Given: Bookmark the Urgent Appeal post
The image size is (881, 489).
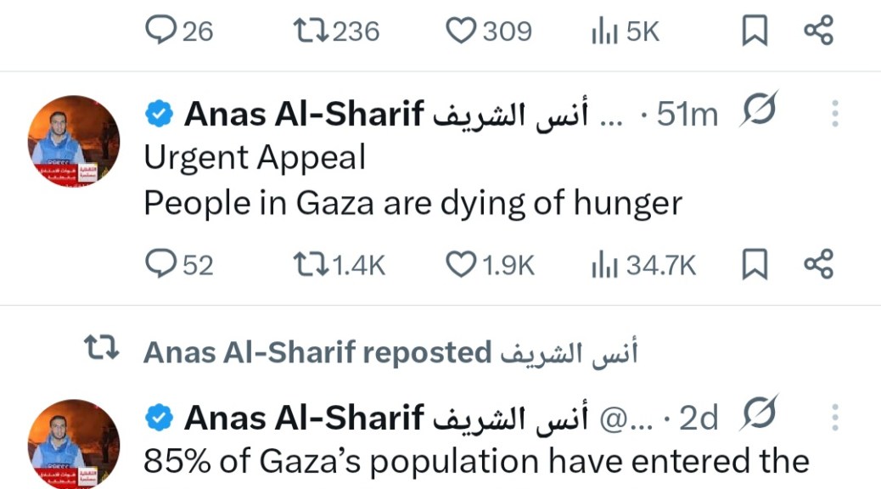Looking at the screenshot, I should tap(755, 266).
